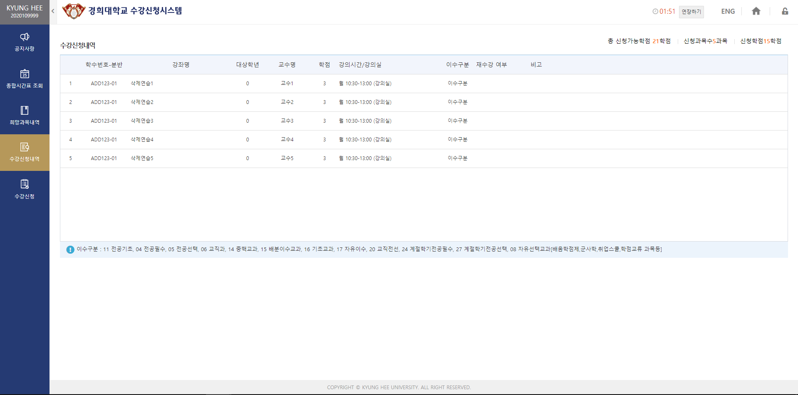The image size is (798, 395).
Task: Click ADD123-01 code in row 3
Action: [x=104, y=121]
